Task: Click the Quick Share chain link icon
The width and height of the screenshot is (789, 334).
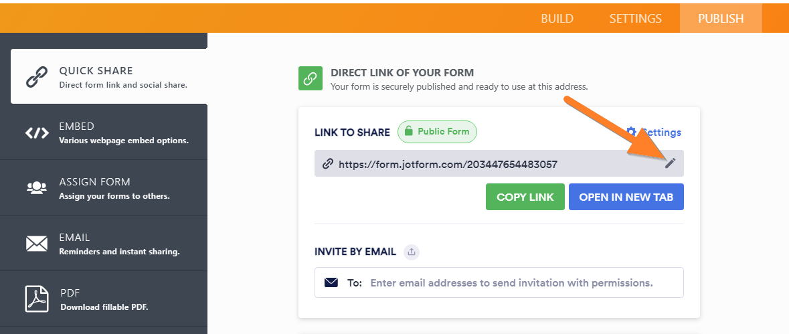Action: 37,77
